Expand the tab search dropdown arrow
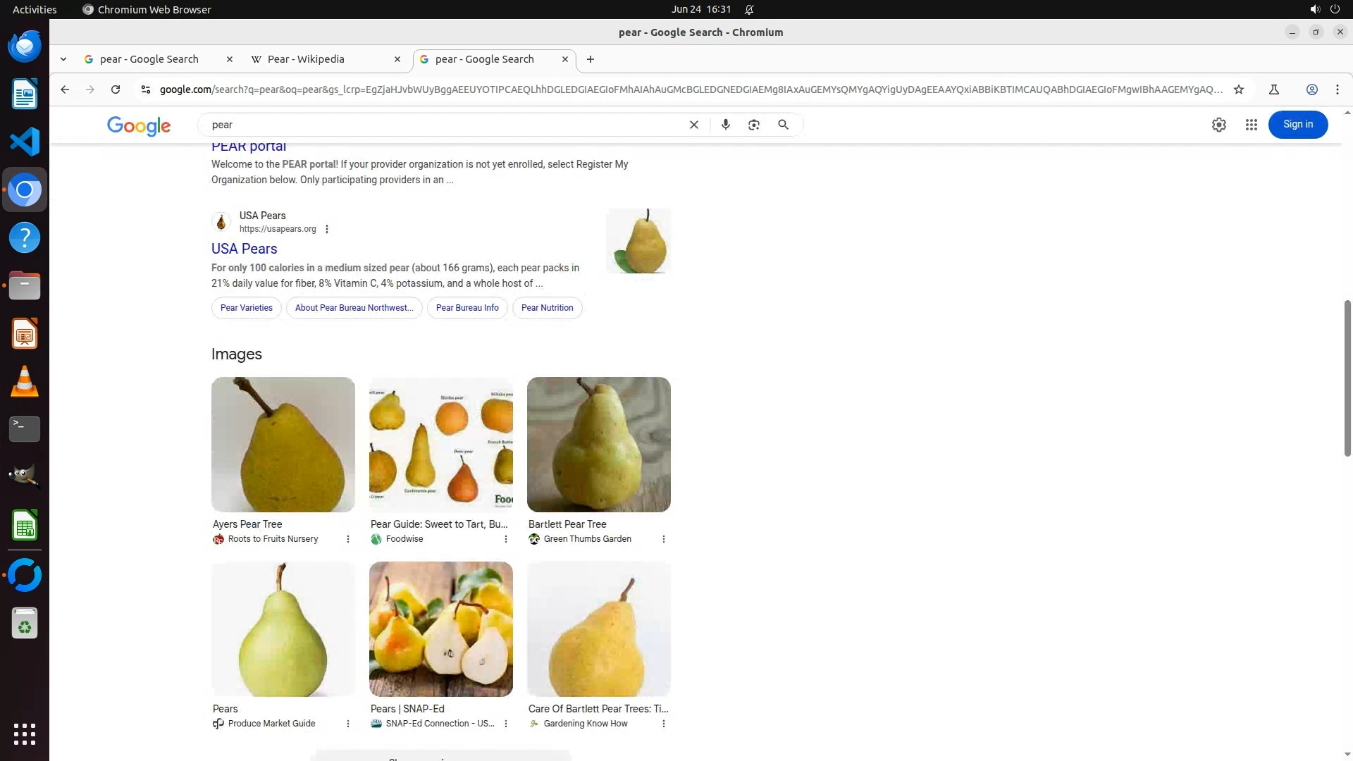The image size is (1353, 761). click(x=63, y=59)
